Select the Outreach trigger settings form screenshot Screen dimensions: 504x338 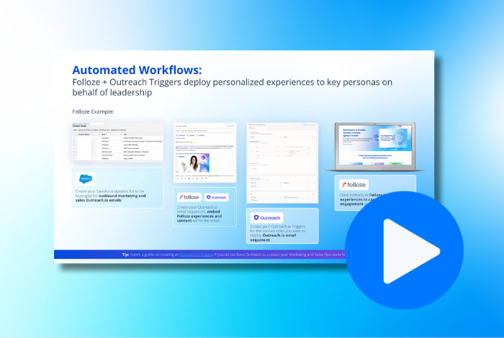(282, 162)
